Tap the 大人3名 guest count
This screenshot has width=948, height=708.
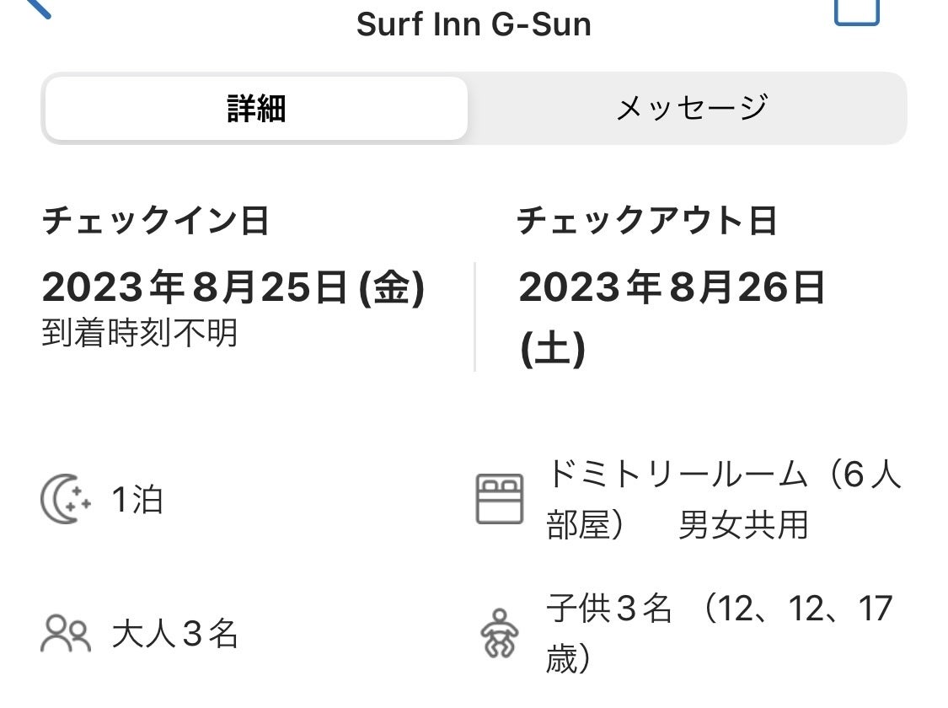pyautogui.click(x=175, y=634)
